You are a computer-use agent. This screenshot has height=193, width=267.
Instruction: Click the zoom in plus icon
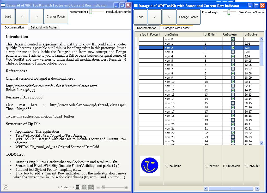coord(126,187)
